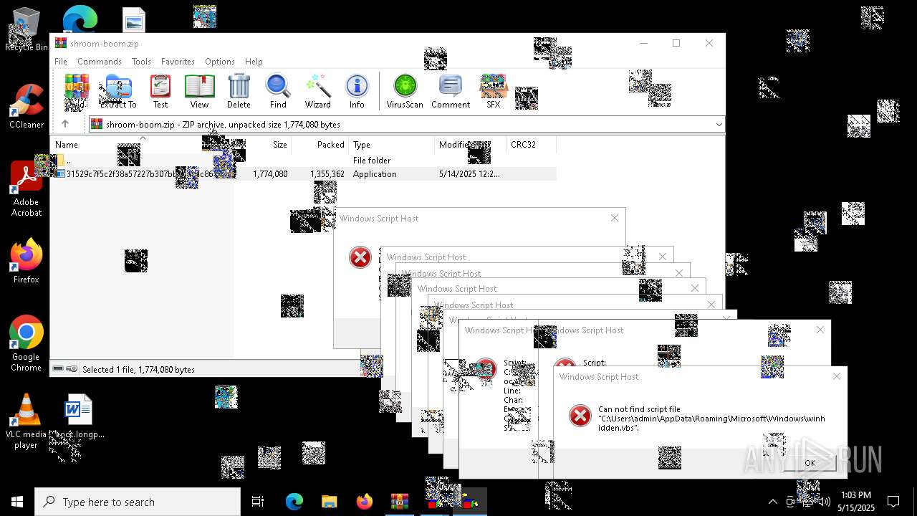Open the File menu
917x516 pixels.
pyautogui.click(x=61, y=62)
